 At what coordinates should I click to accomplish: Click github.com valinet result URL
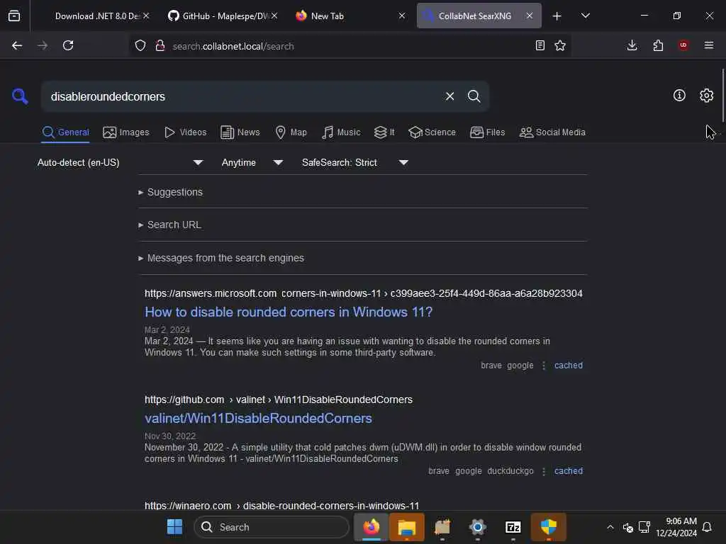(278, 399)
